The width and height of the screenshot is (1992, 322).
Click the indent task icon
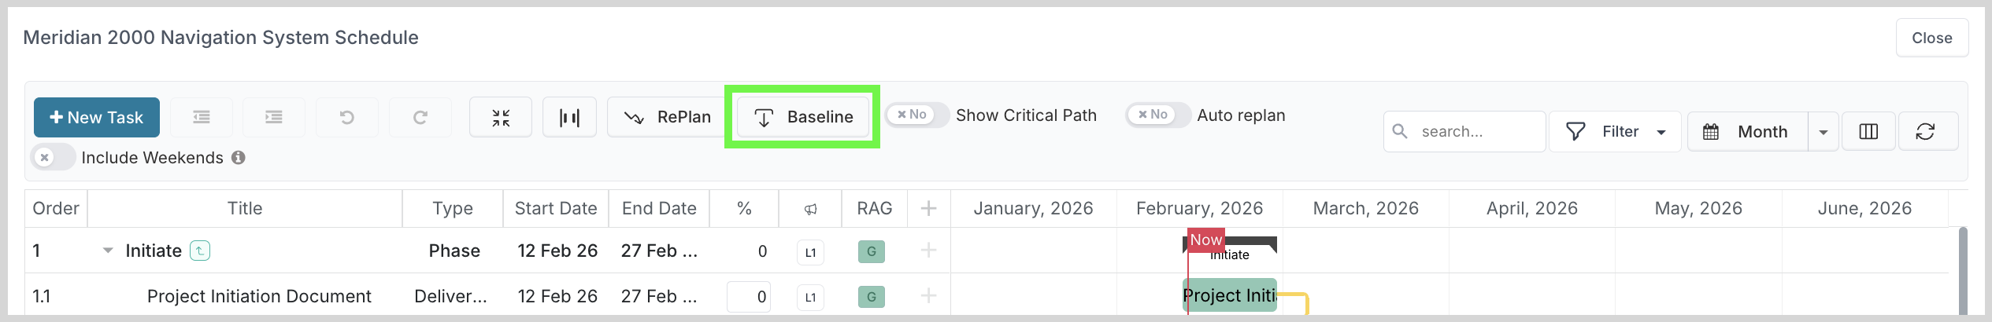274,117
